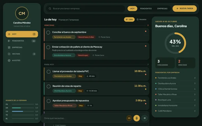Click the CS weekly progress bar
The height and width of the screenshot is (126, 202).
23,111
